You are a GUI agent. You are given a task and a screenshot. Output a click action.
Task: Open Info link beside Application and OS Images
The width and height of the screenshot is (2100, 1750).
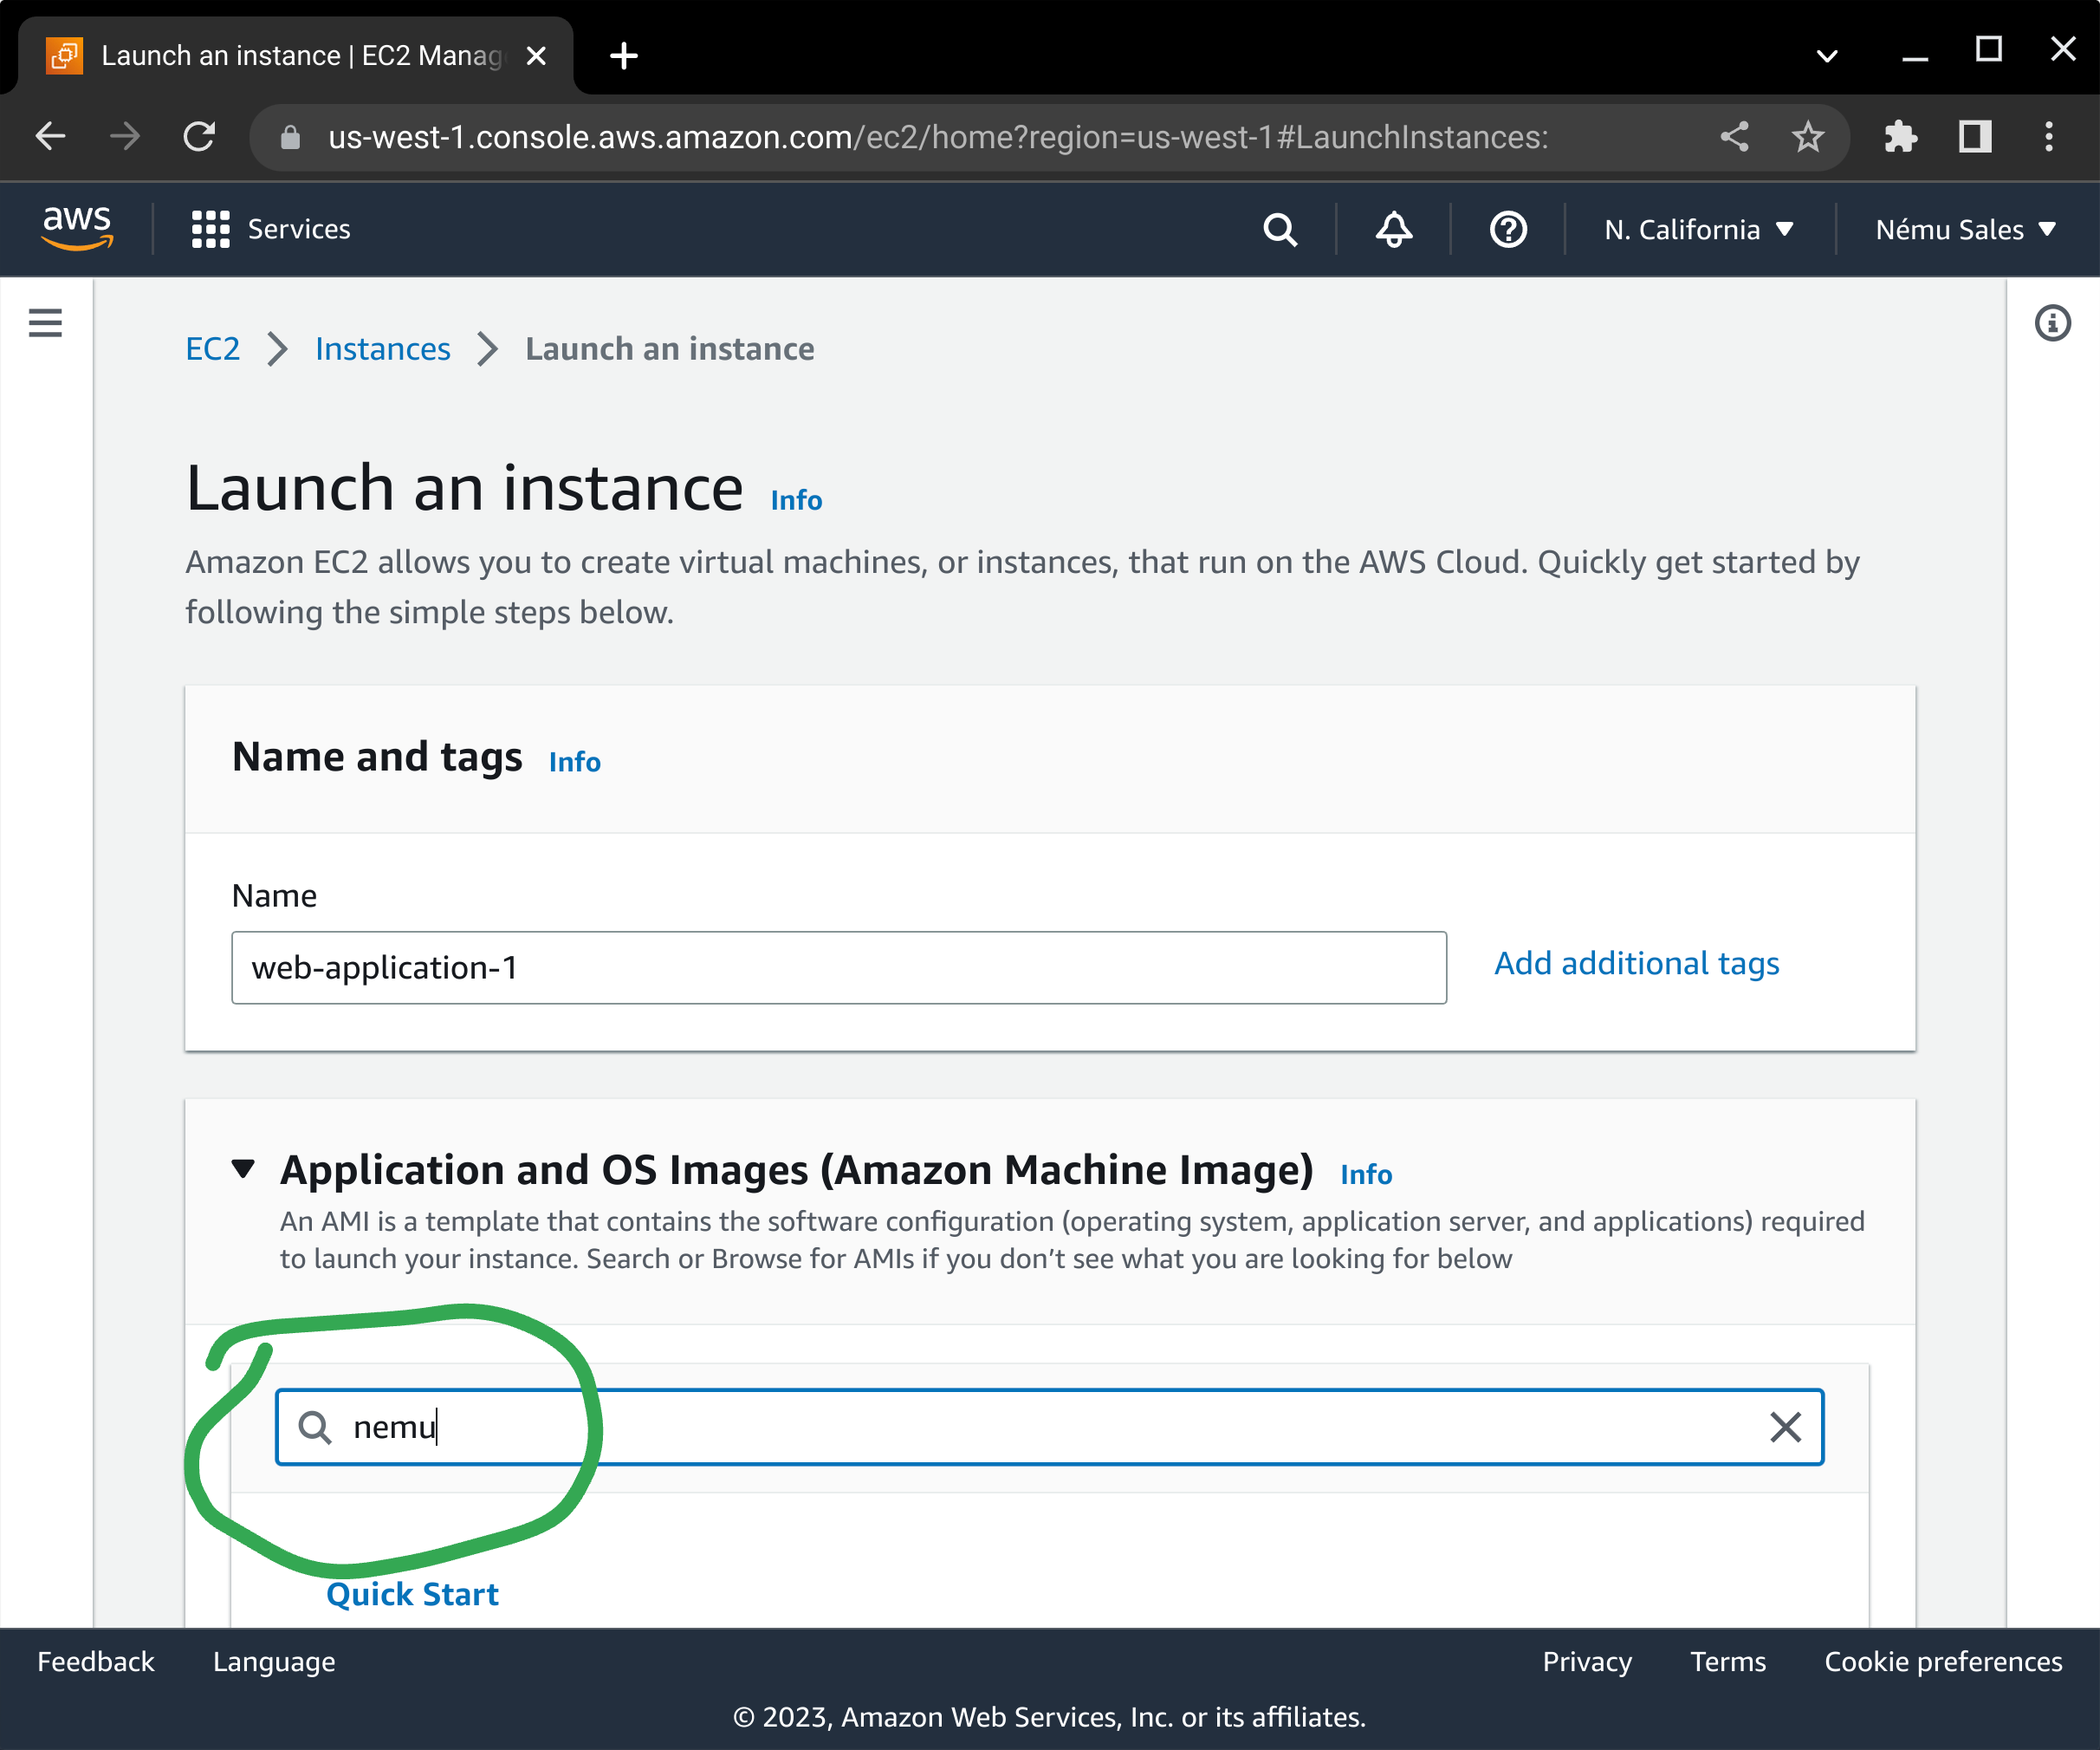(1366, 1174)
